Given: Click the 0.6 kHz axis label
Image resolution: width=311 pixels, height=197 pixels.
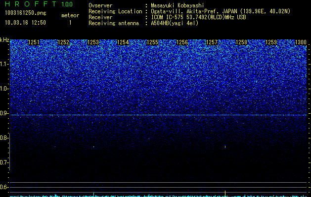Looking at the screenshot, I should pos(4,187).
